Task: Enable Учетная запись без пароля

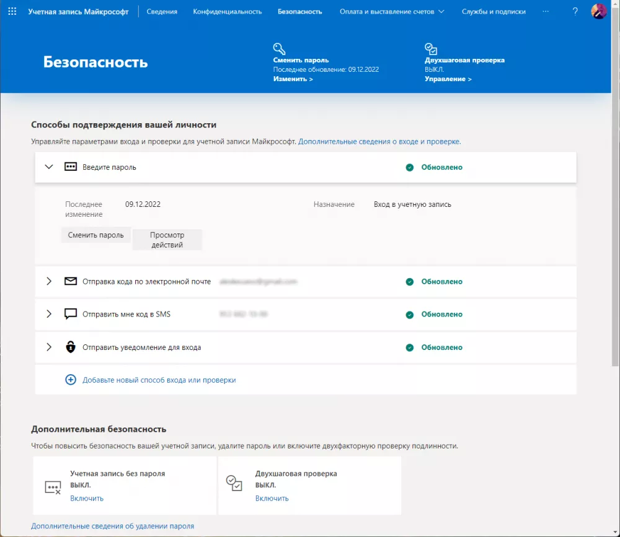Action: (x=87, y=498)
